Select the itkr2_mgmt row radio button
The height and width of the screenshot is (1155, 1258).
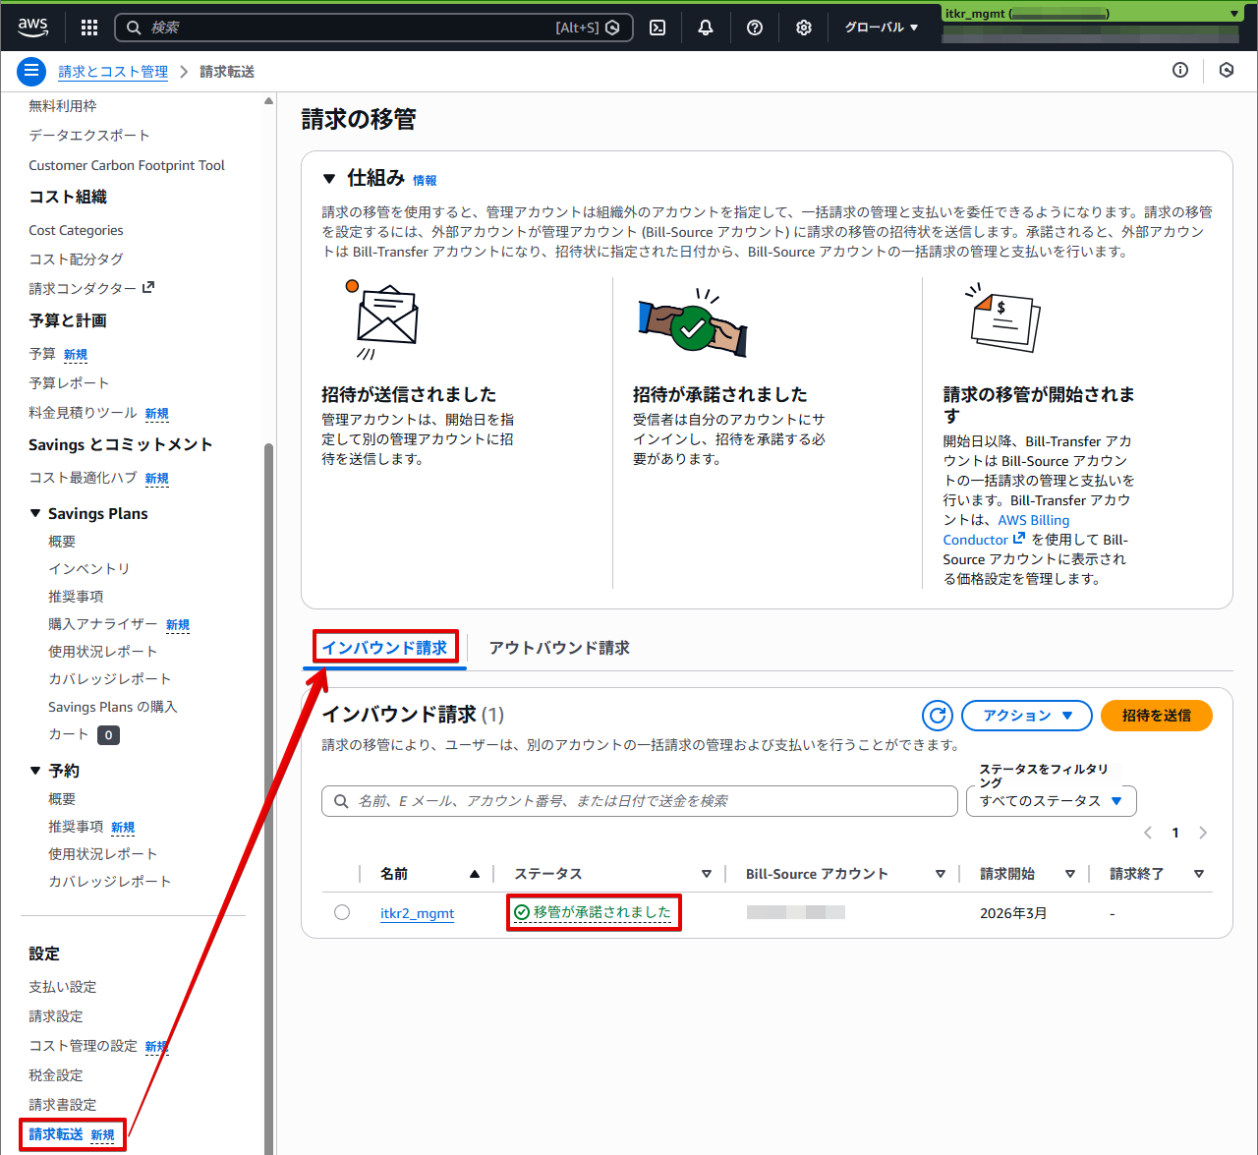pos(342,912)
